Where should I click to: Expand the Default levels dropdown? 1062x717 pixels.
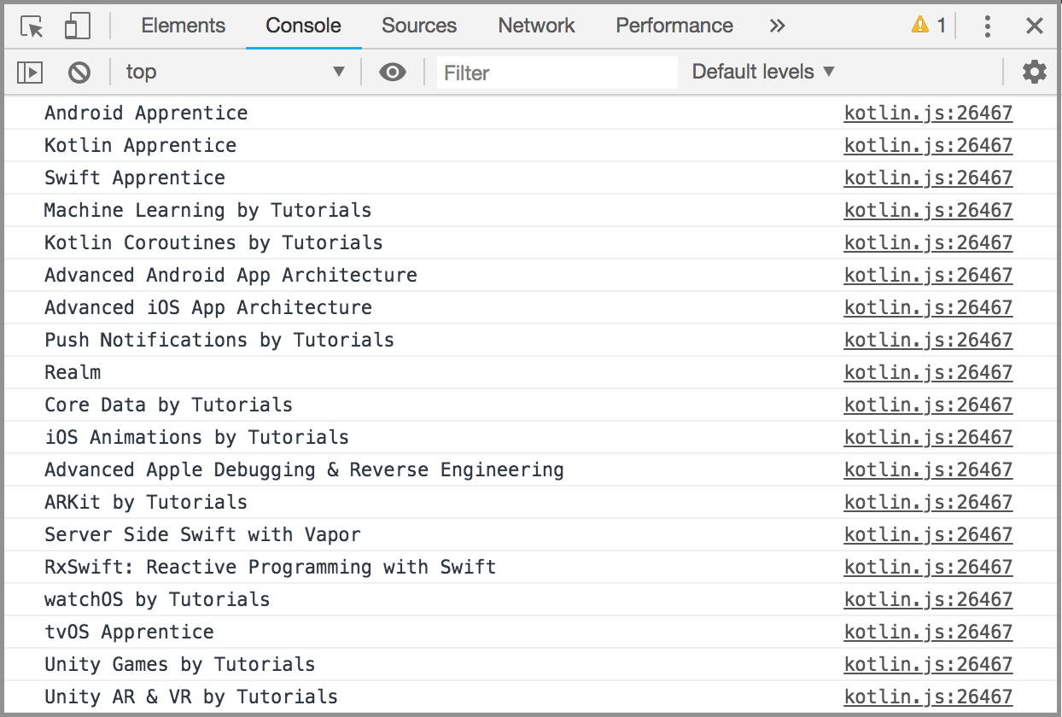[x=762, y=73]
